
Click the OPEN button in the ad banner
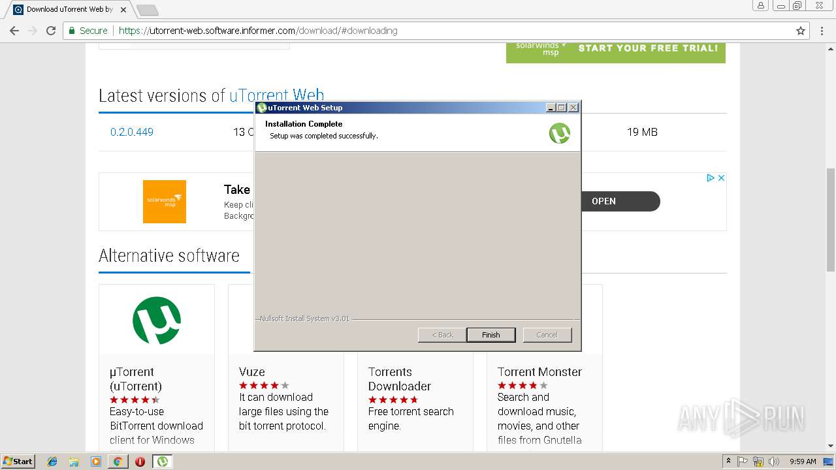(x=603, y=201)
